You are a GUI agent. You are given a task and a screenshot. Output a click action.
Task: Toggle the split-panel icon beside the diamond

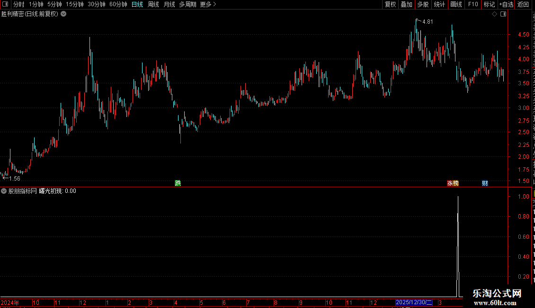tap(503, 14)
